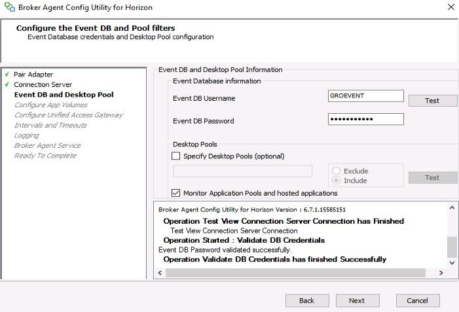This screenshot has height=312, width=459.
Task: Click the log left scroll arrow
Action: pyautogui.click(x=160, y=273)
